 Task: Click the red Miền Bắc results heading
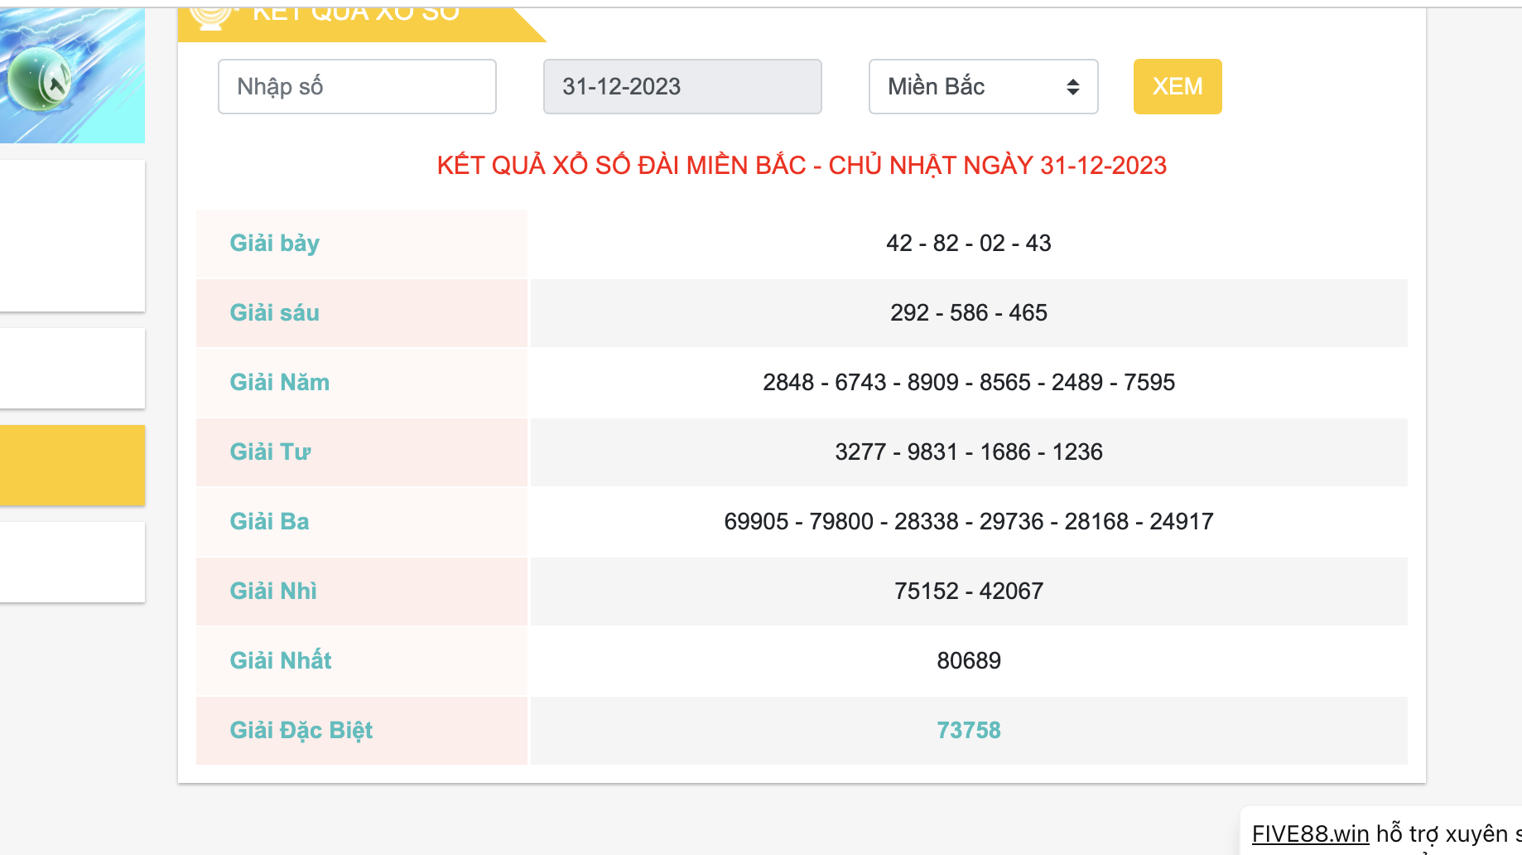point(802,166)
